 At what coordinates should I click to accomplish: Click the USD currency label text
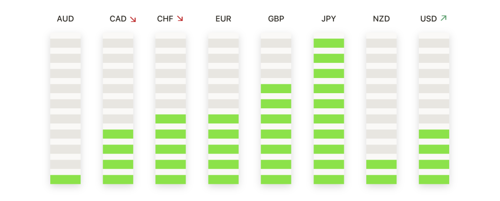(429, 20)
